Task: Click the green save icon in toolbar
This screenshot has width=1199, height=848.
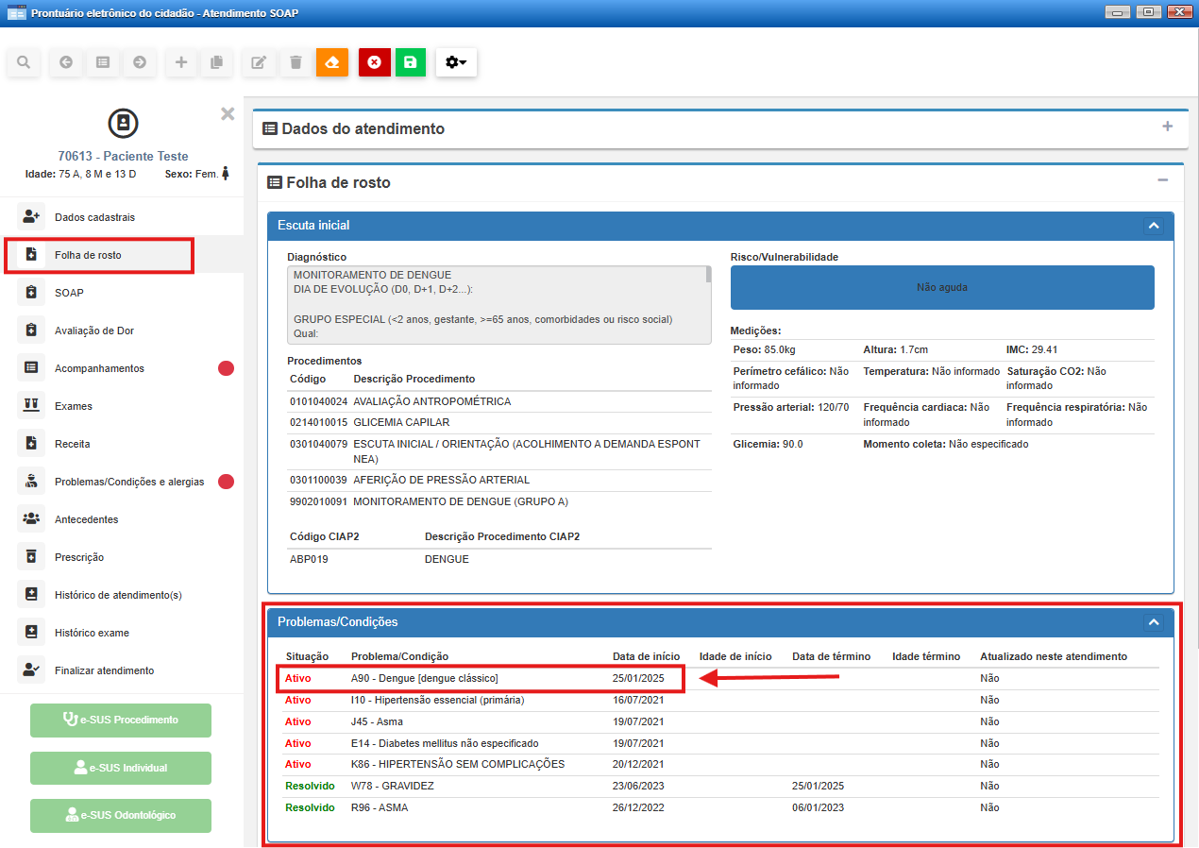Action: point(410,62)
